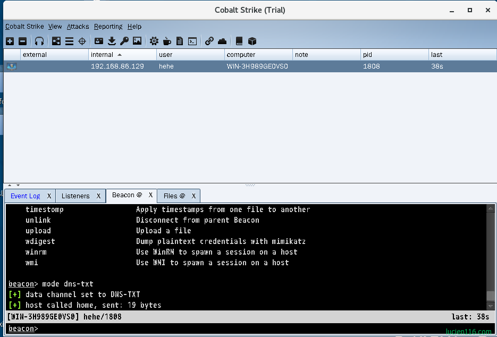Viewport: 497px width, 337px height.
Task: Click the beacon computer icon in session row
Action: pyautogui.click(x=12, y=66)
